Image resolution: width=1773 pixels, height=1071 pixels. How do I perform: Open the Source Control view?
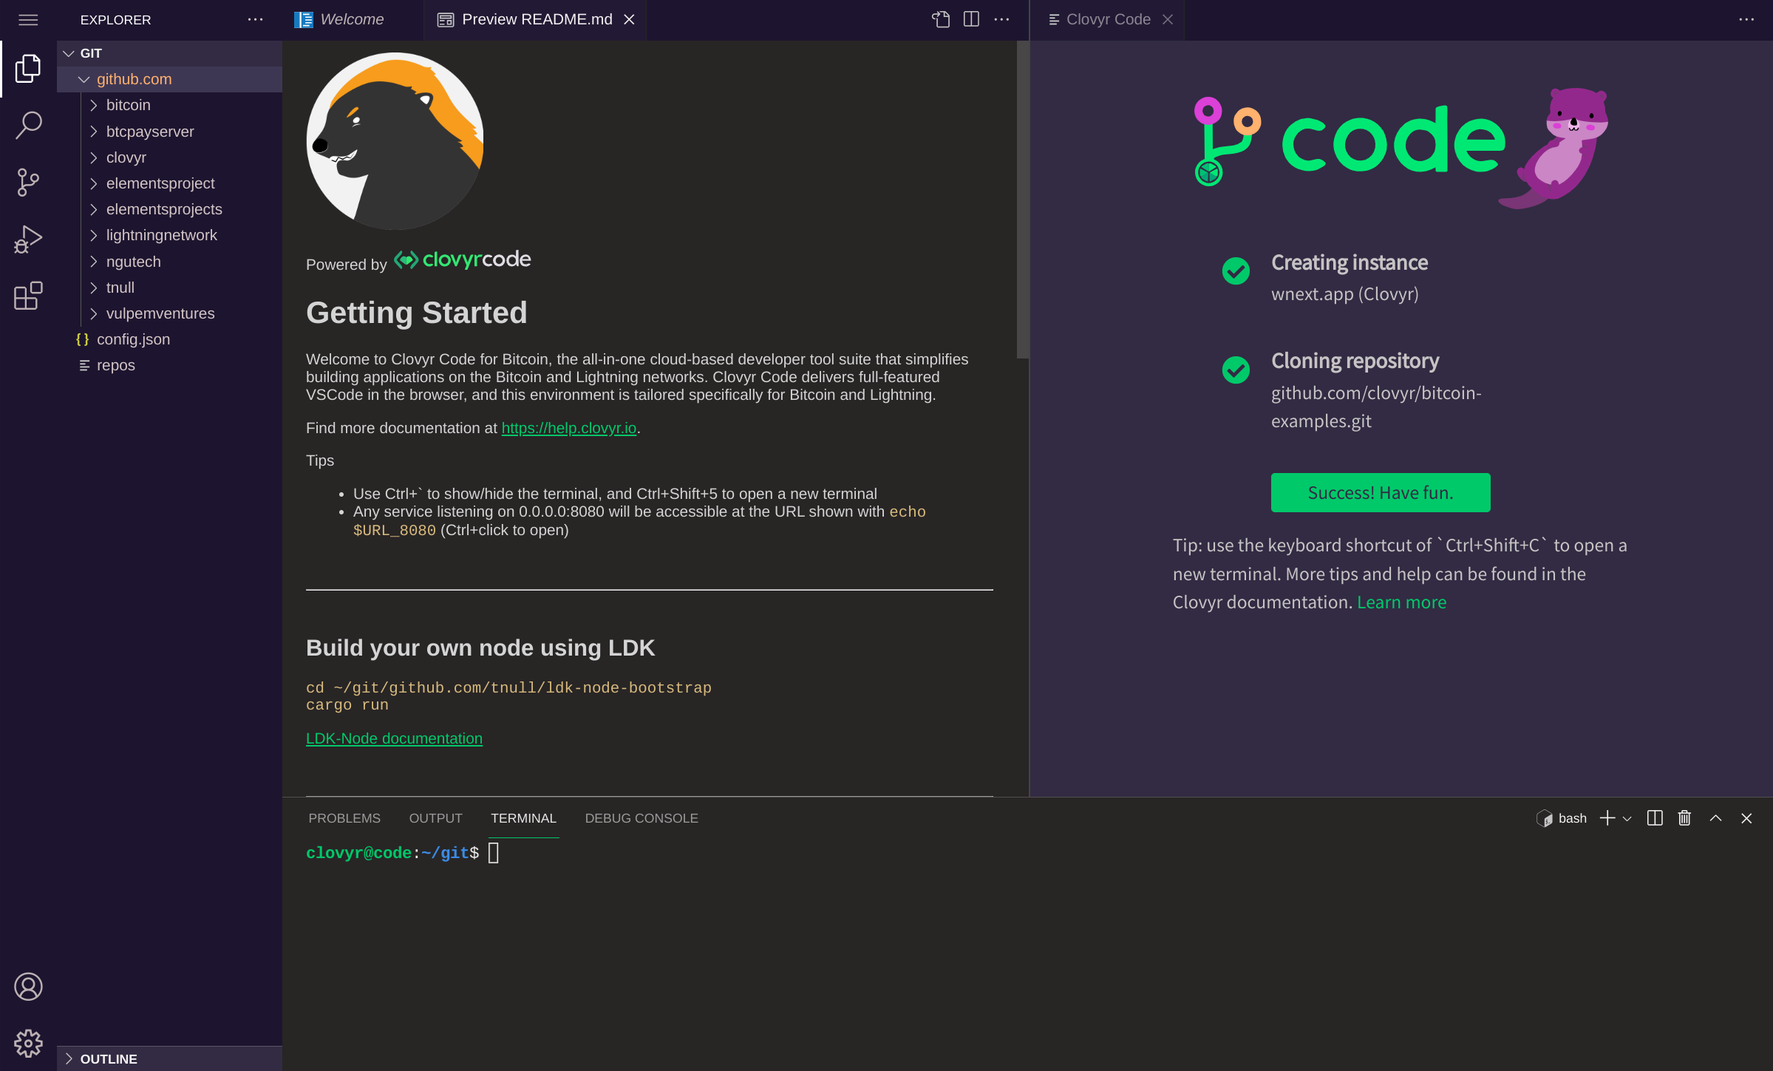coord(28,182)
